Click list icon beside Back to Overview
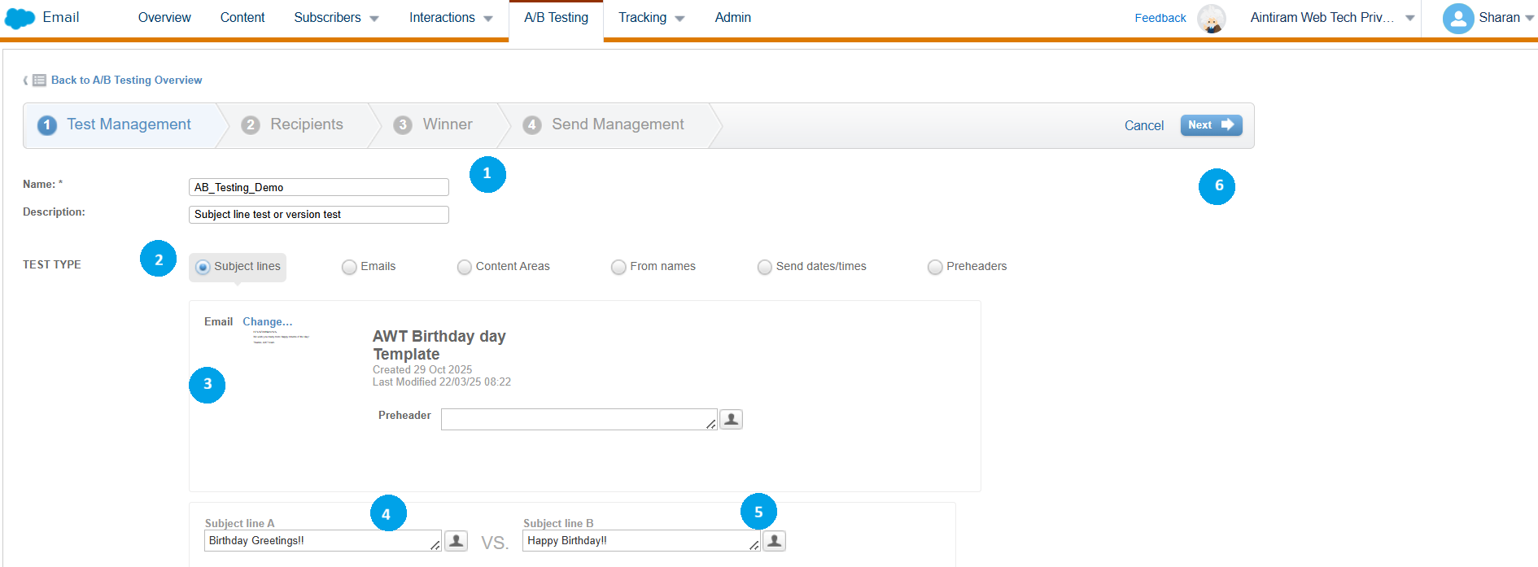The width and height of the screenshot is (1538, 567). pos(39,80)
